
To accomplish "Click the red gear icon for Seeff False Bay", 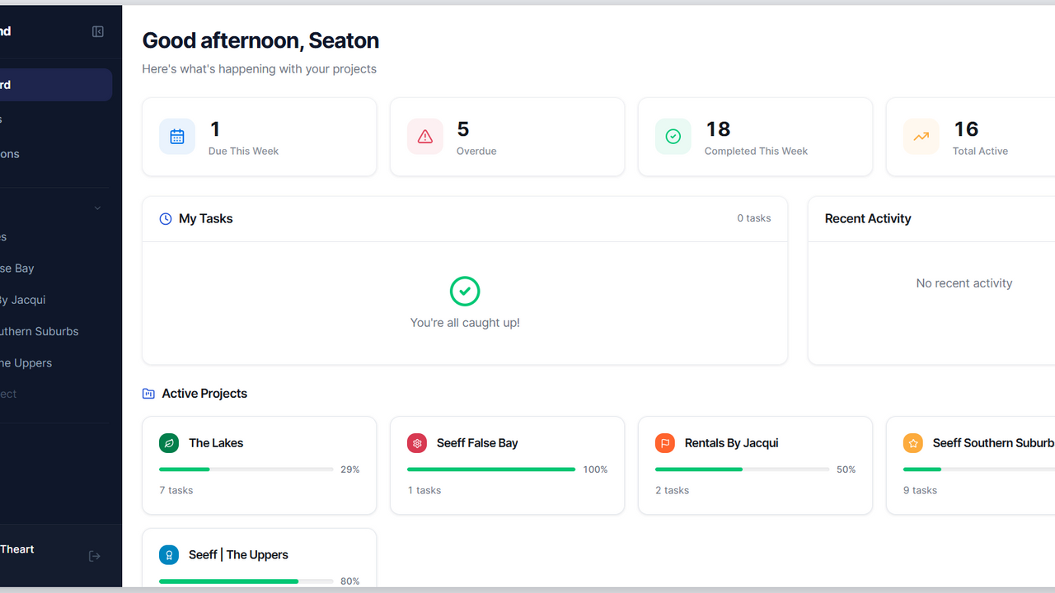I will 417,443.
